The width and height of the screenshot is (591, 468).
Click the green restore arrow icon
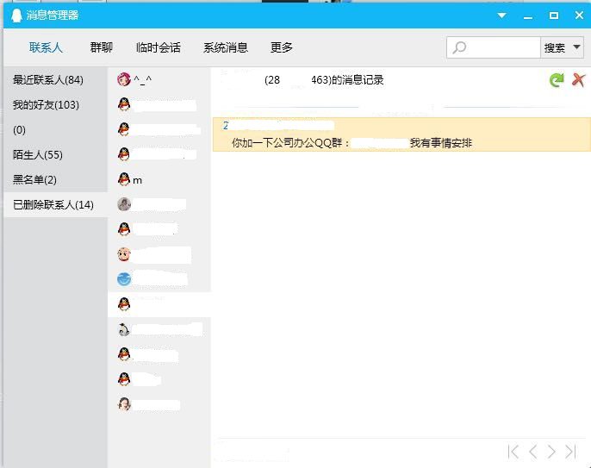coord(557,79)
